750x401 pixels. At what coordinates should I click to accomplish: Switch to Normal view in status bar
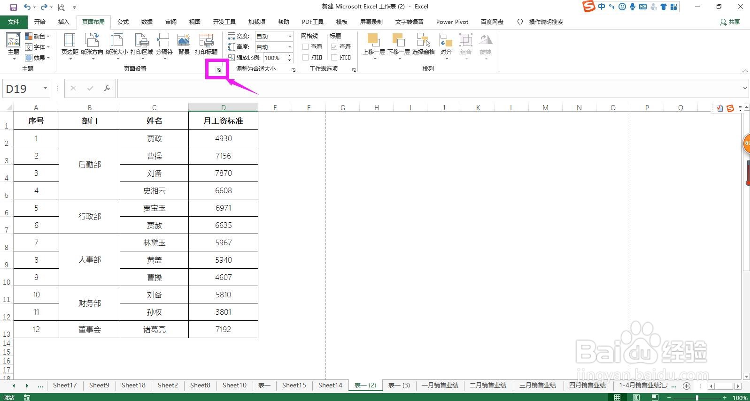pyautogui.click(x=617, y=397)
